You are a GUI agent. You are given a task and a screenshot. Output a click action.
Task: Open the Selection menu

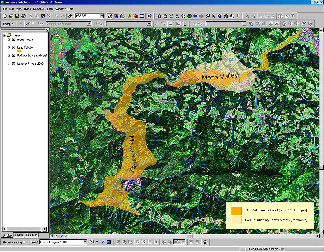pos(39,9)
